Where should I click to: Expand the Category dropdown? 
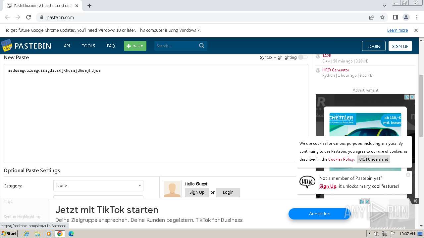[x=98, y=186]
